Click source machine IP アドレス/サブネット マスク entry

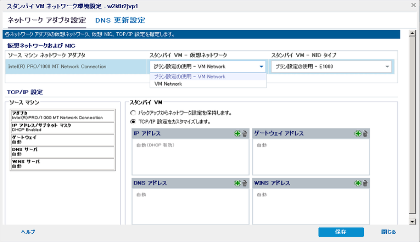(x=63, y=128)
